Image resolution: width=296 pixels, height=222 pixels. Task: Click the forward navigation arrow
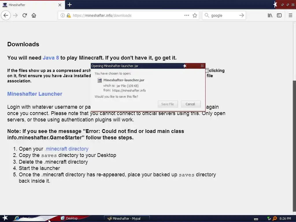(x=15, y=16)
